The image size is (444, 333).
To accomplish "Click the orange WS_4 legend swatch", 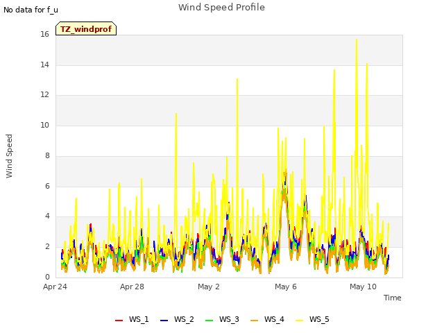I will pos(255,321).
